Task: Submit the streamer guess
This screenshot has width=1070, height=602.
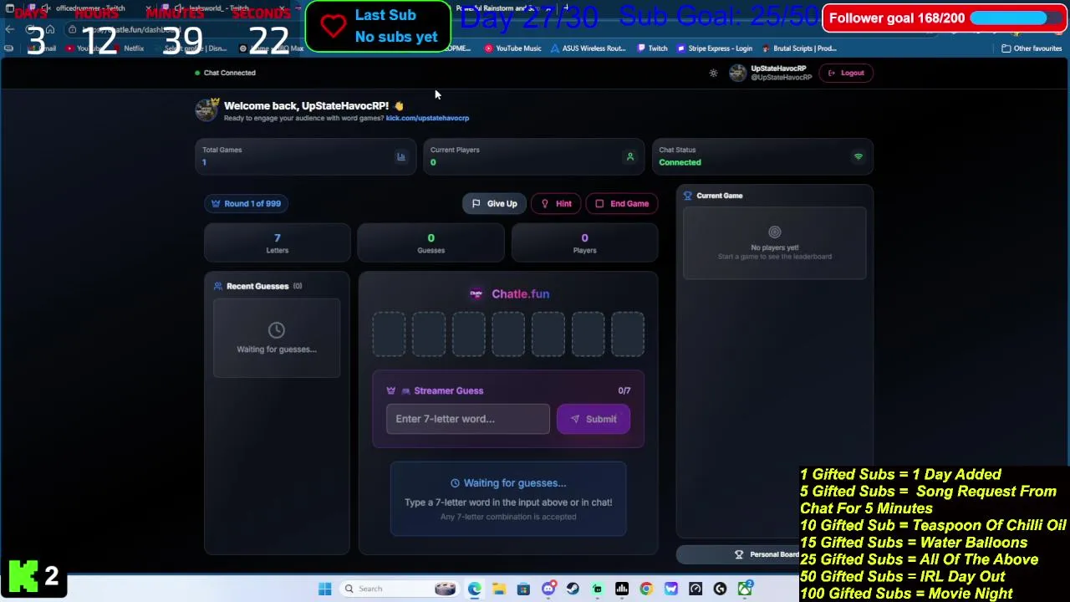Action: tap(594, 419)
